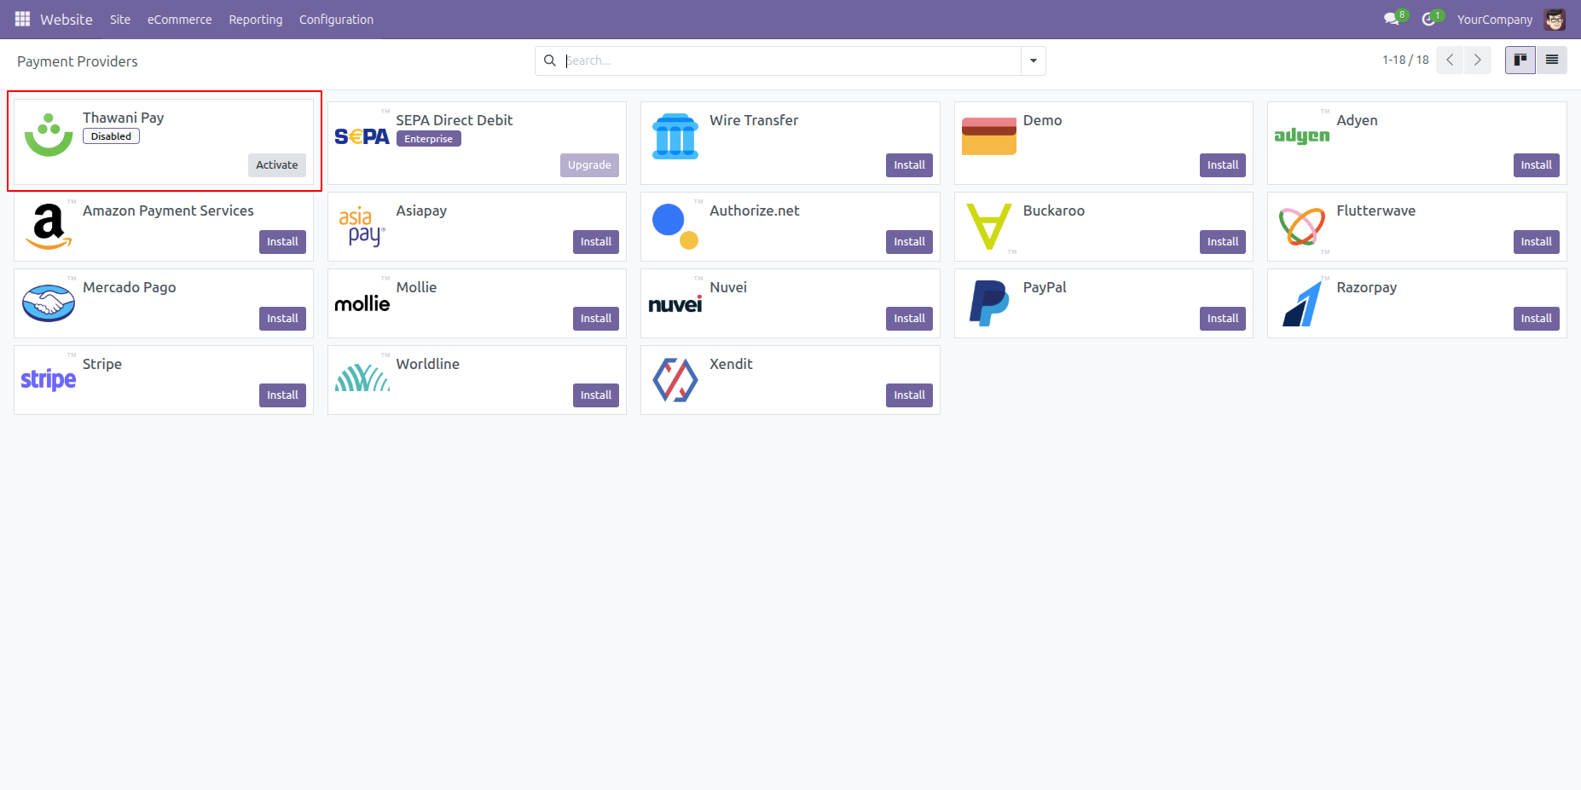1581x790 pixels.
Task: Install the Asiapay provider
Action: tap(596, 242)
